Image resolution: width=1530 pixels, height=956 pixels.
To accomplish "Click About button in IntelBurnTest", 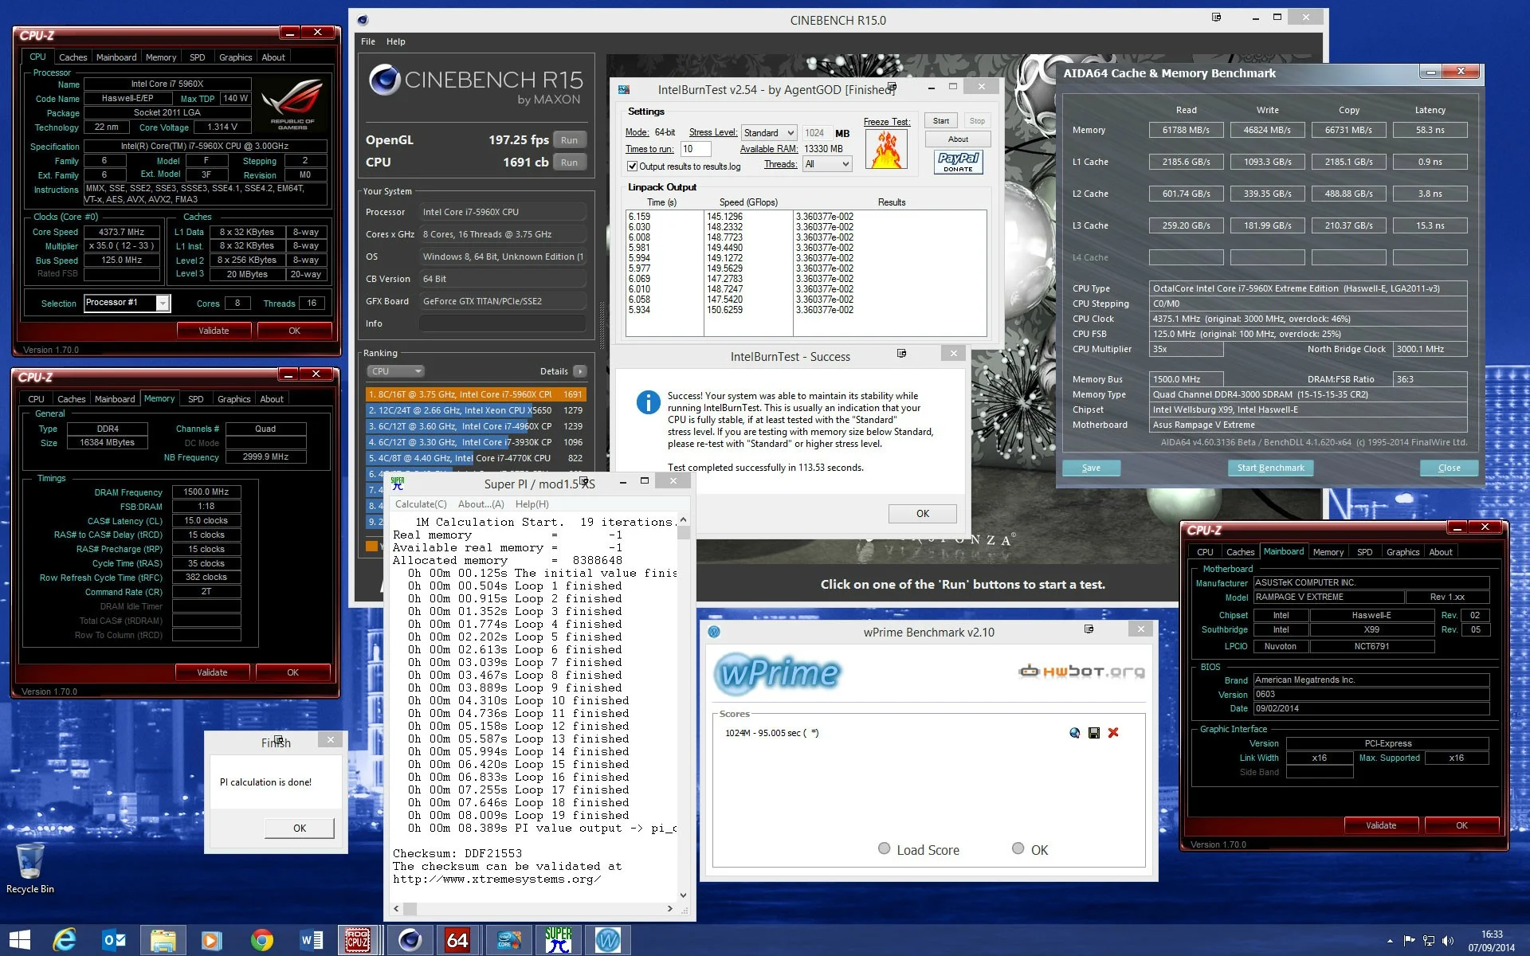I will (x=958, y=139).
